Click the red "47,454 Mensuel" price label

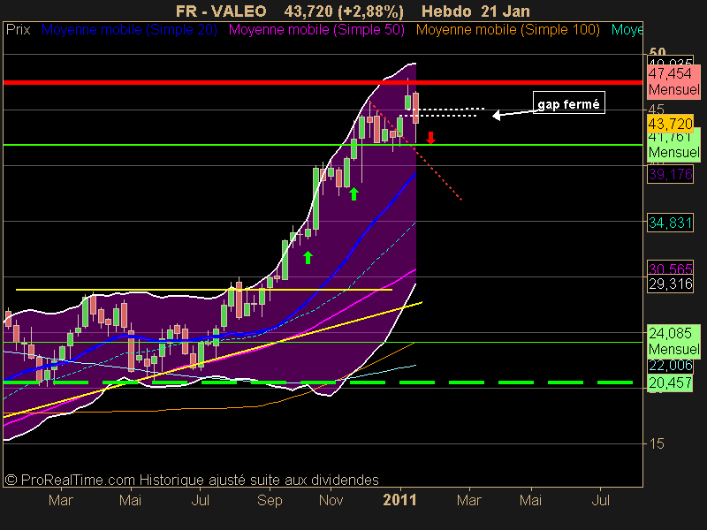pyautogui.click(x=673, y=81)
